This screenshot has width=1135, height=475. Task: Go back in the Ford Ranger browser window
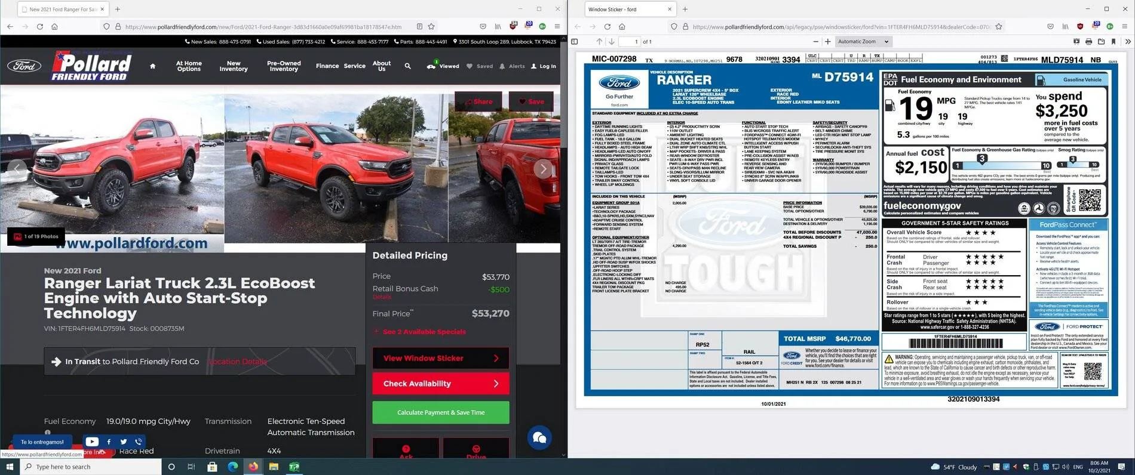[x=10, y=26]
